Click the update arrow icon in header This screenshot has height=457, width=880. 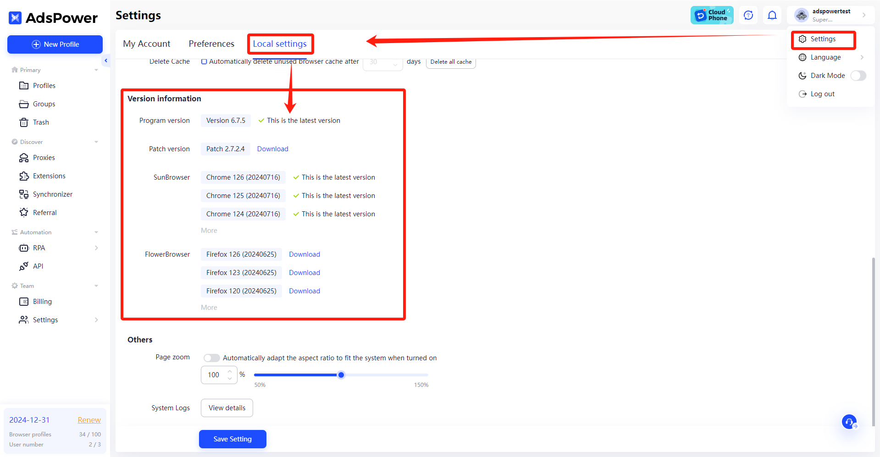coord(748,15)
